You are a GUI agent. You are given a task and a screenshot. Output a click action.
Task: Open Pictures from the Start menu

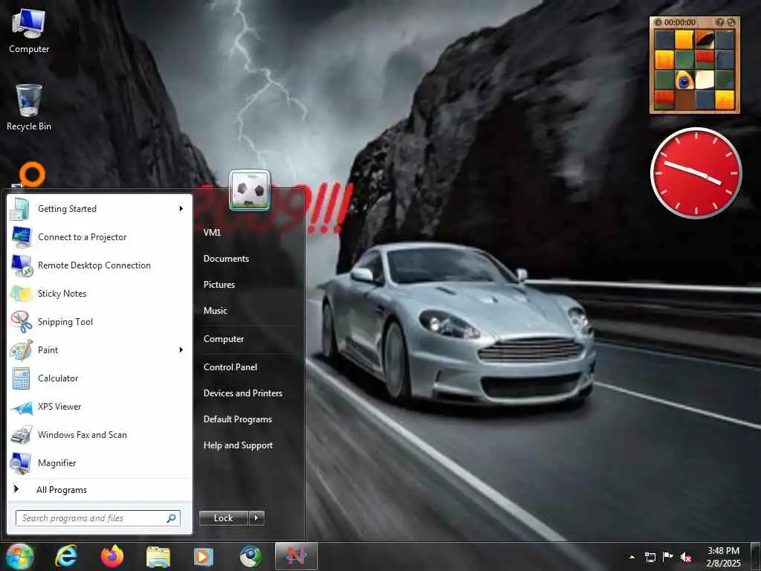click(x=219, y=285)
